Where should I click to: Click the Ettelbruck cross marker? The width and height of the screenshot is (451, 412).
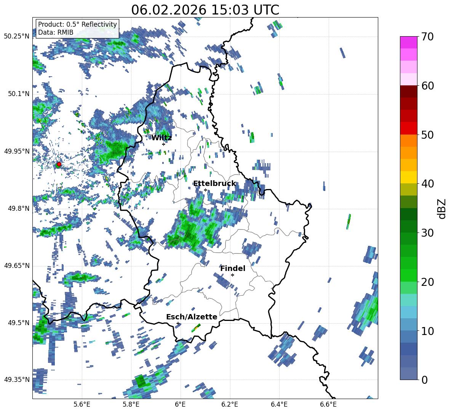[205, 190]
